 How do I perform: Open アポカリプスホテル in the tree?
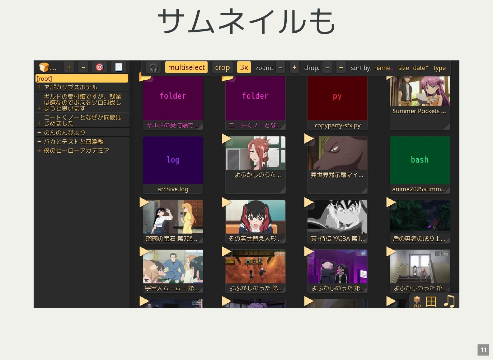pos(71,87)
